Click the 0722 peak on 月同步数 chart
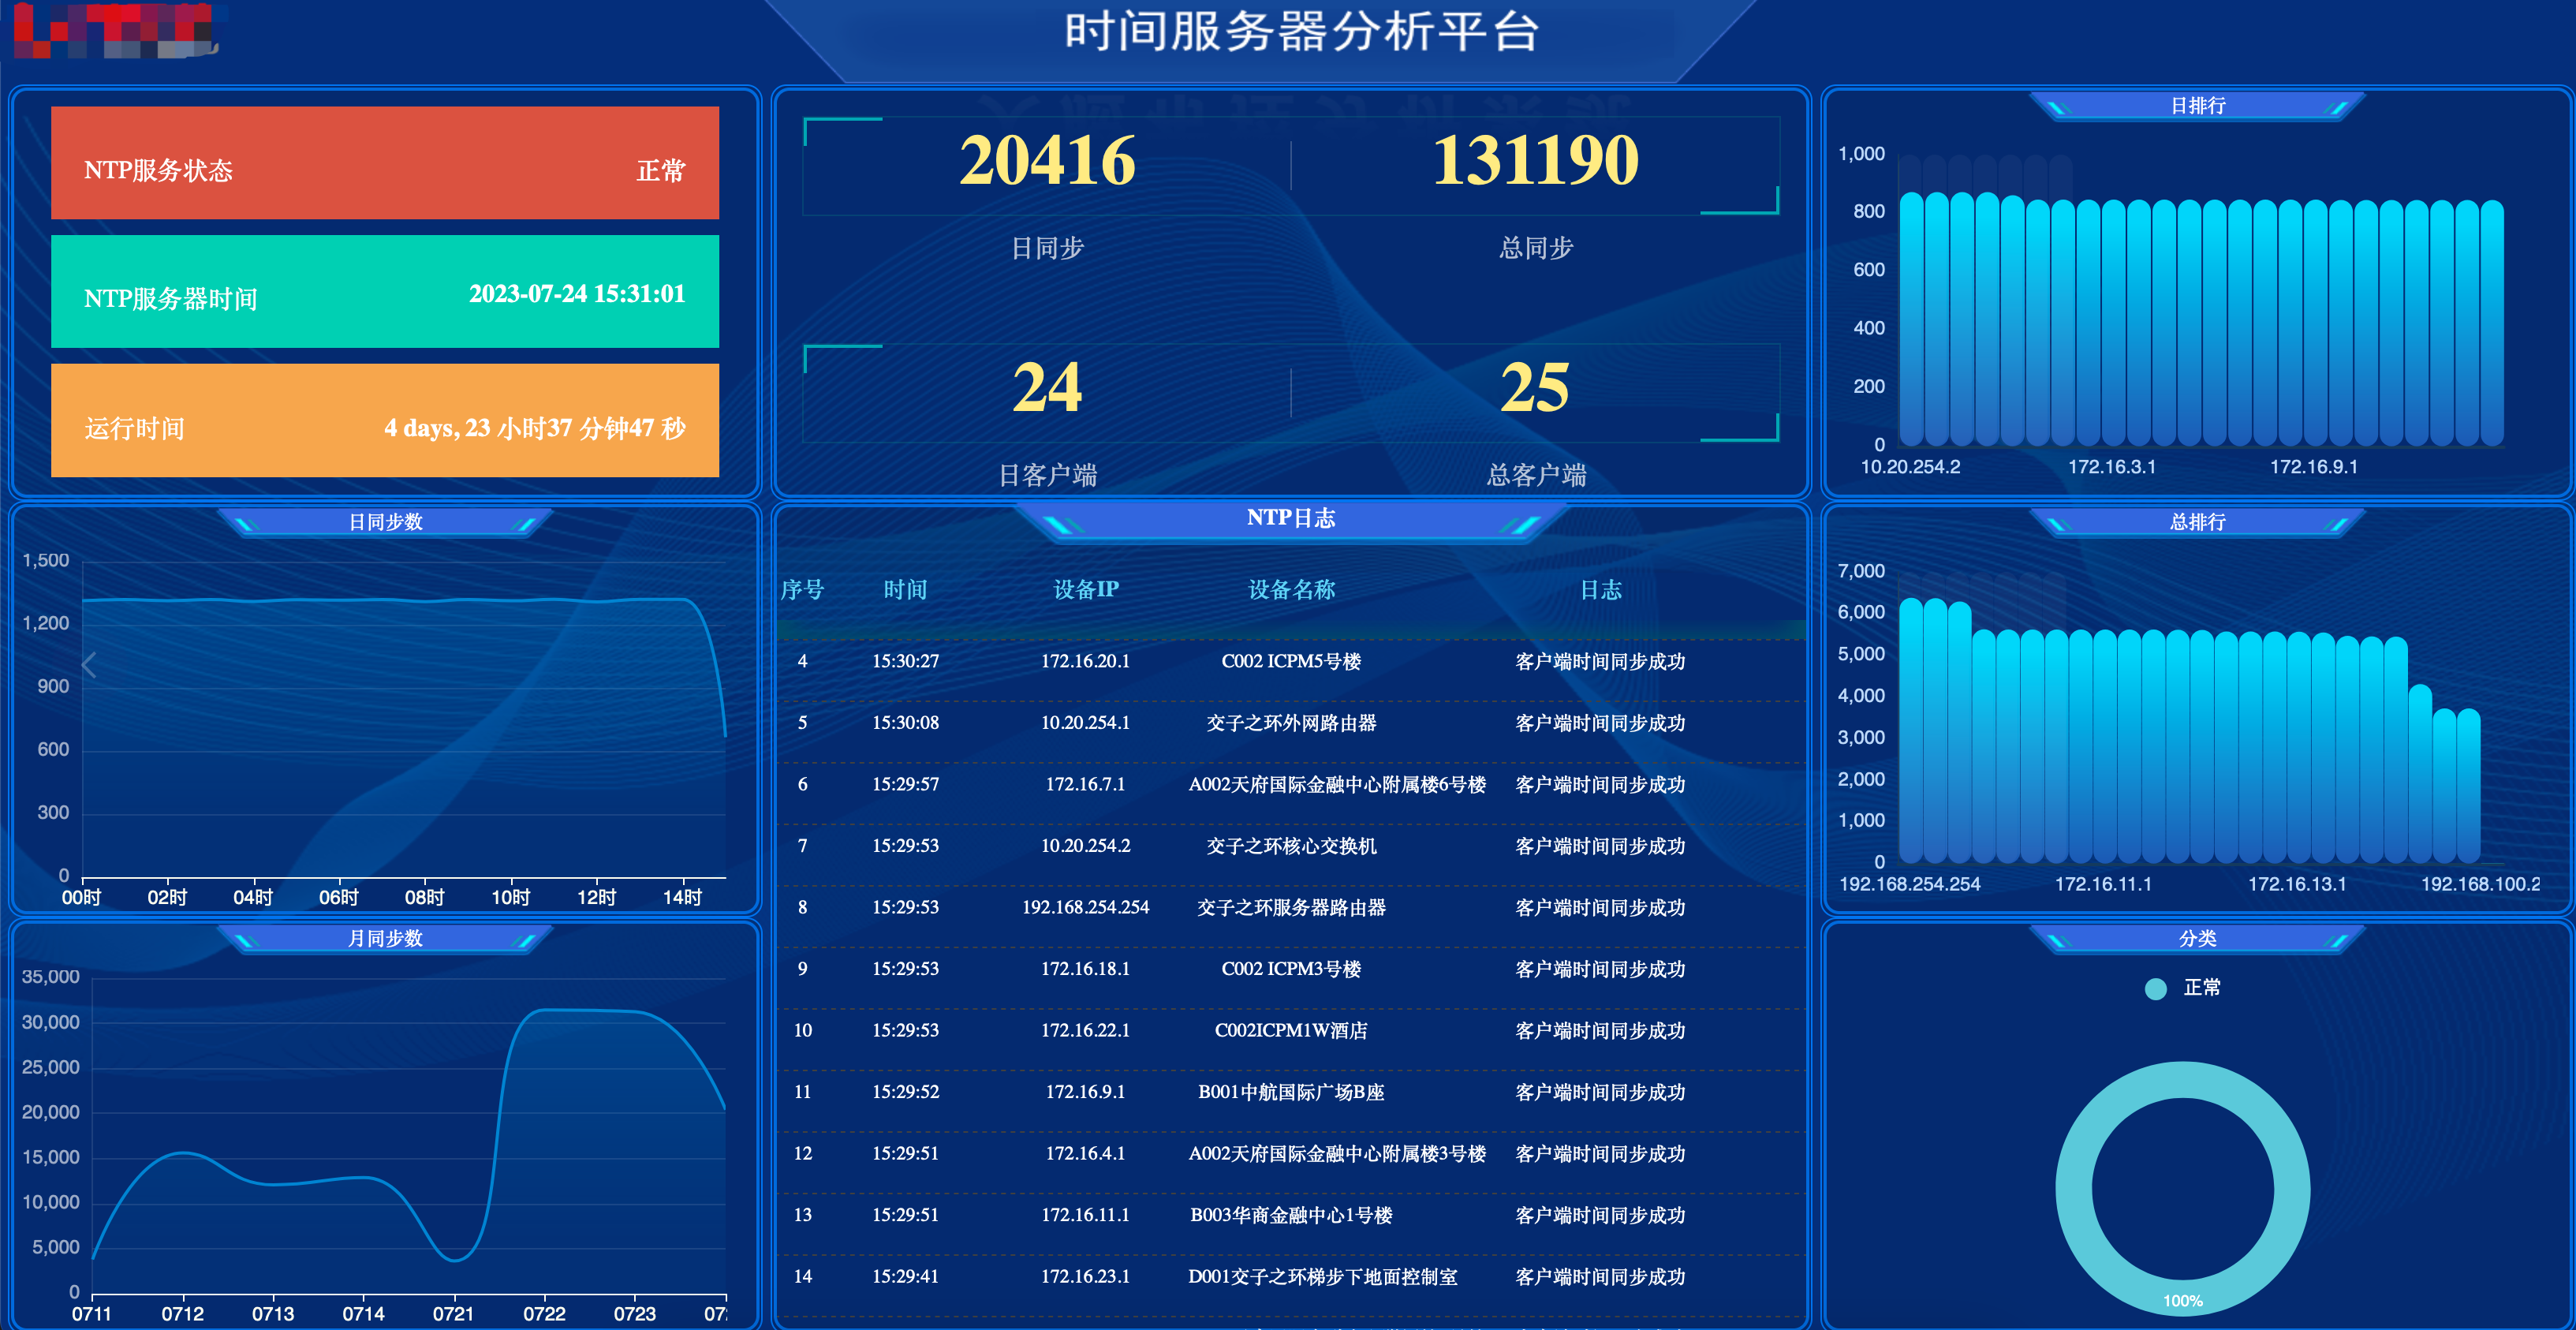Image resolution: width=2576 pixels, height=1330 pixels. click(545, 1011)
